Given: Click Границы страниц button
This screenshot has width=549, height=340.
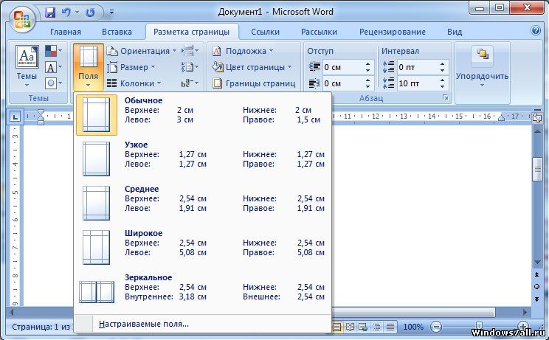Looking at the screenshot, I should 254,83.
